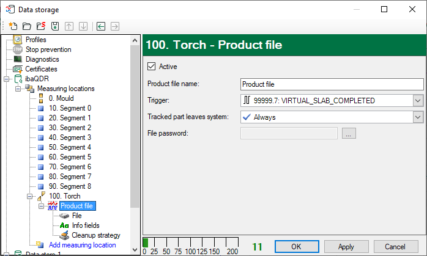Click the Apply button

[346, 246]
